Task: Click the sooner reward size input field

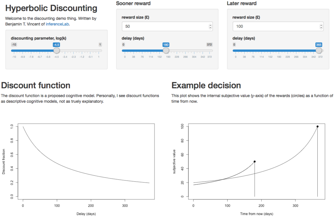Action: click(167, 26)
